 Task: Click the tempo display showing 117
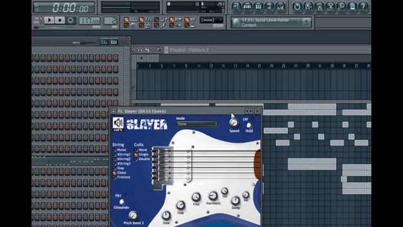[89, 21]
